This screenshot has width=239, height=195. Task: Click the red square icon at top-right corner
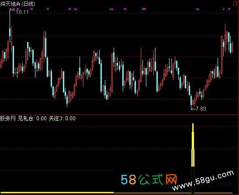tap(235, 3)
